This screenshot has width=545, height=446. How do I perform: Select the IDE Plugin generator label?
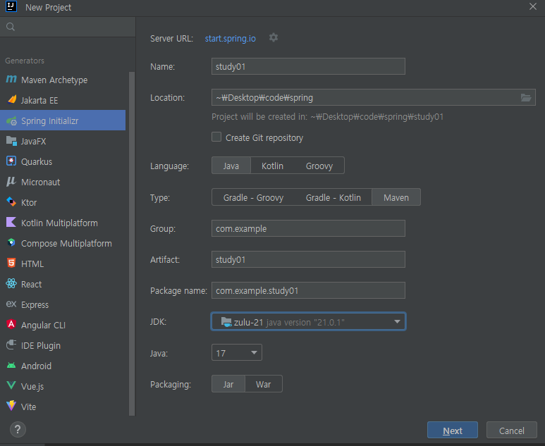click(41, 346)
